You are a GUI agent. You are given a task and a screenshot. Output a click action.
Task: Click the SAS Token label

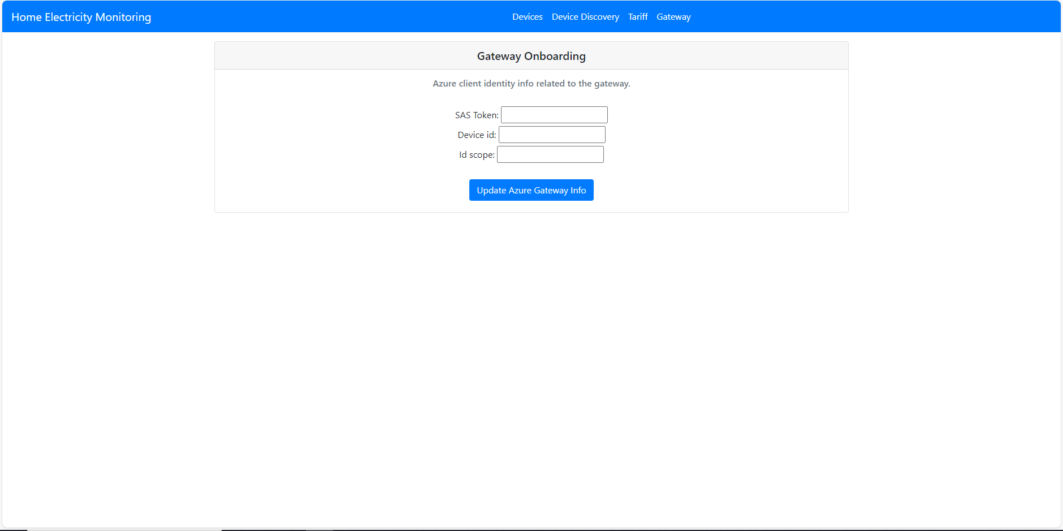pyautogui.click(x=476, y=115)
